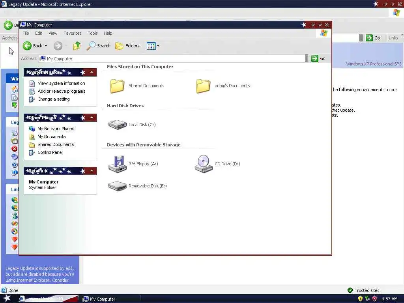Click the network connection tray icon
404x303 pixels.
367,299
